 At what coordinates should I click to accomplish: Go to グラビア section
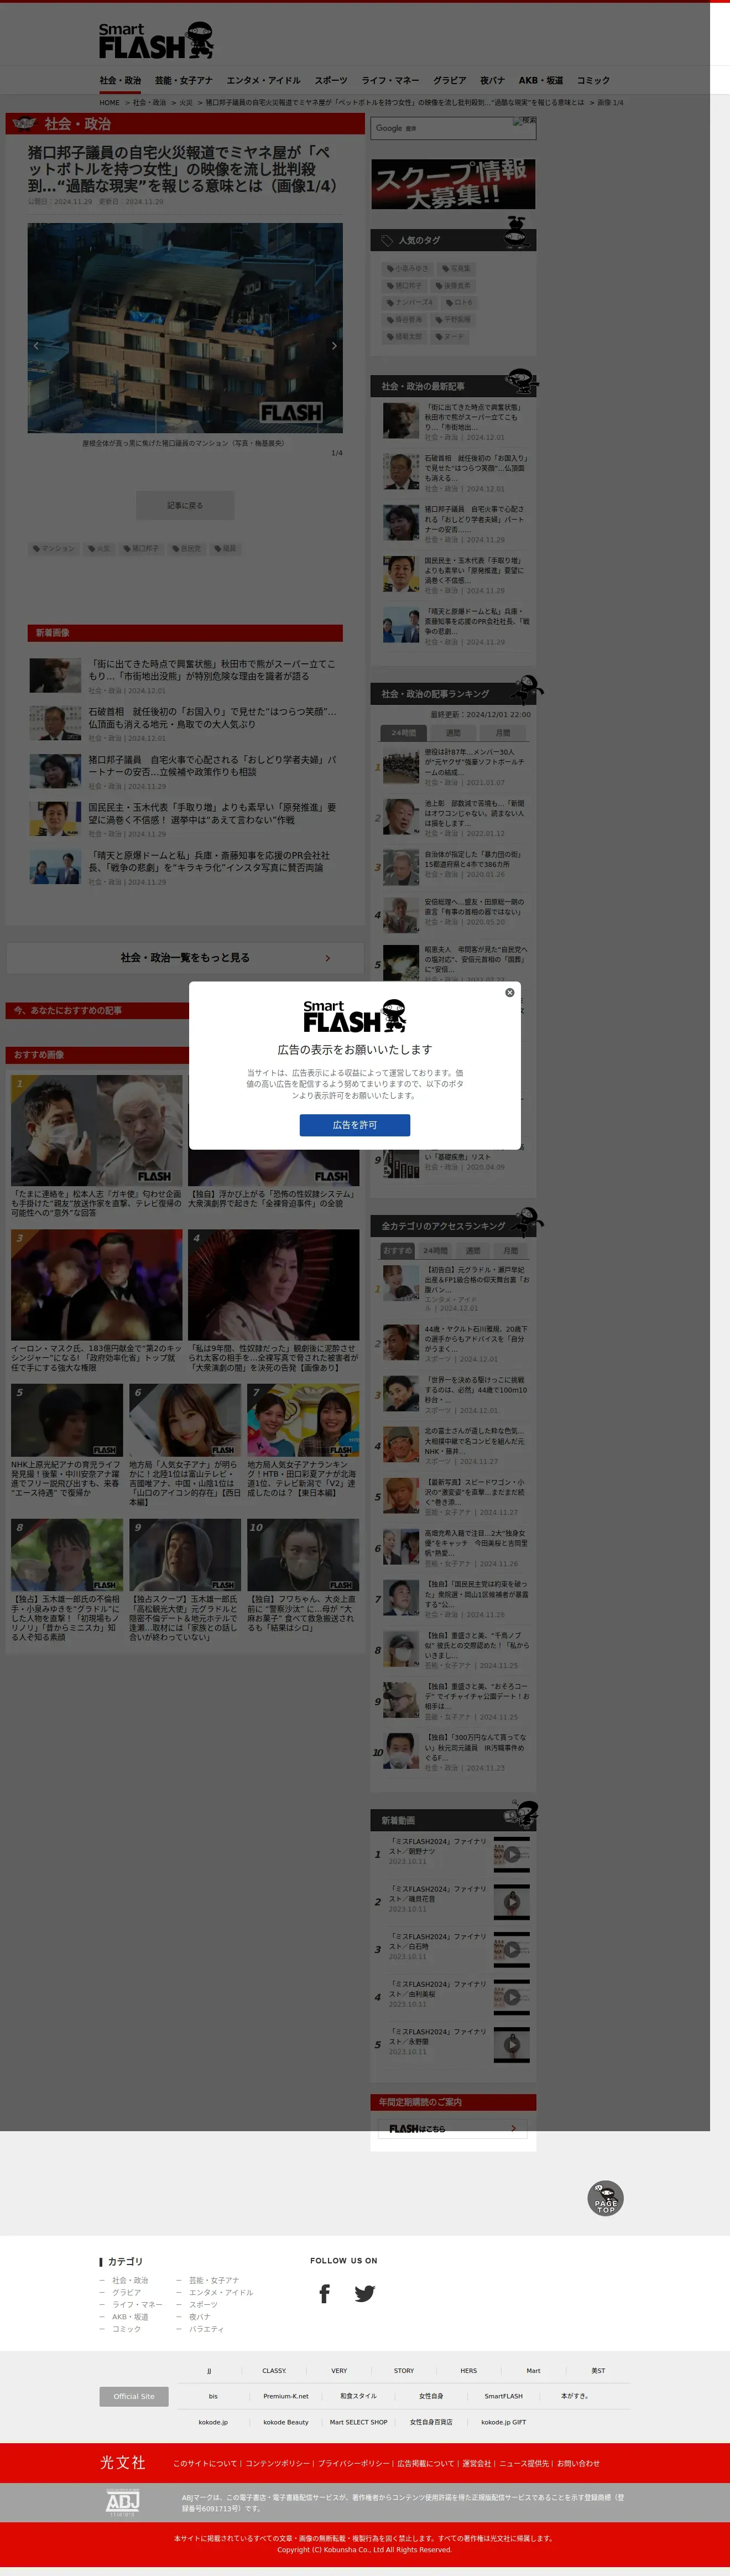[x=449, y=80]
